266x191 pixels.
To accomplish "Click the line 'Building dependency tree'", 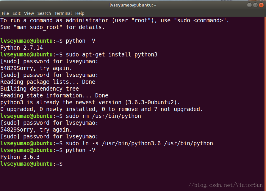I will click(x=40, y=89).
